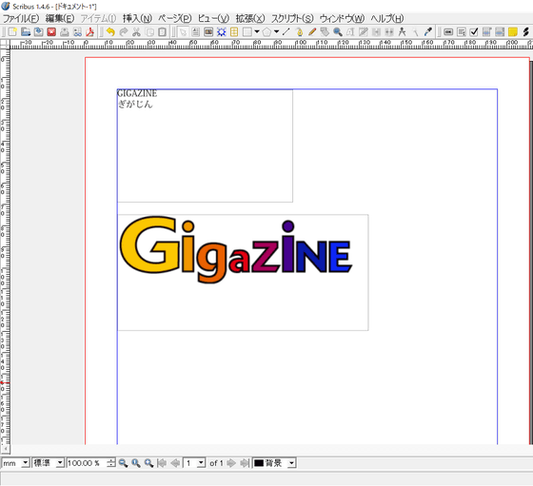
Task: Insert an image frame tool
Action: 208,32
